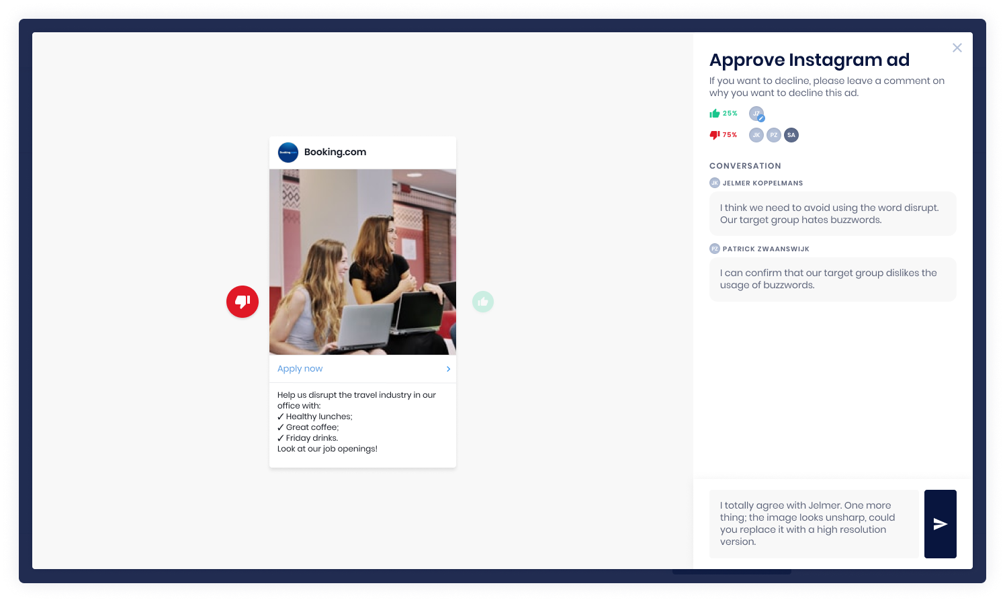Click the chevron arrow beside Apply now

pos(448,369)
